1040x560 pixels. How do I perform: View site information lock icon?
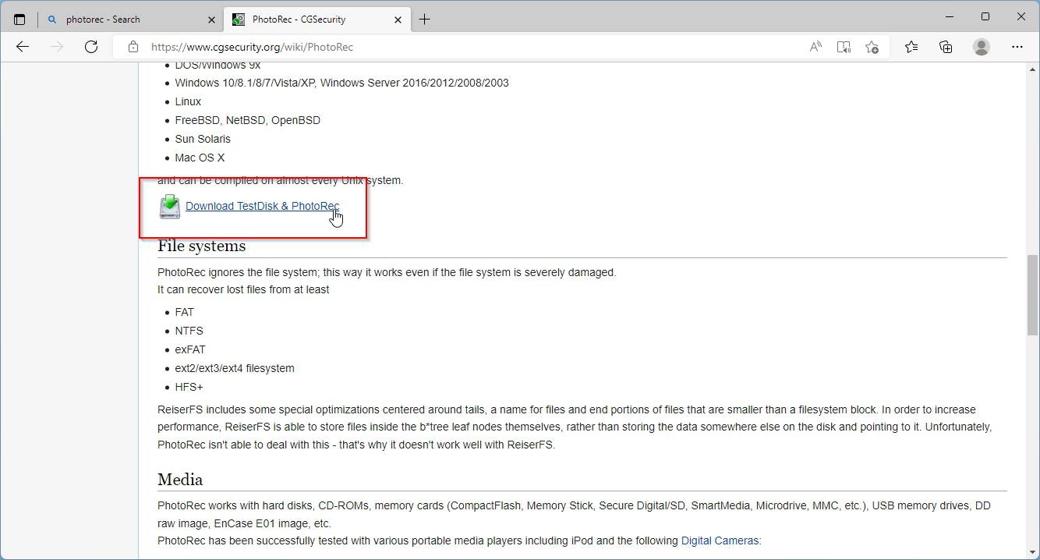point(133,47)
